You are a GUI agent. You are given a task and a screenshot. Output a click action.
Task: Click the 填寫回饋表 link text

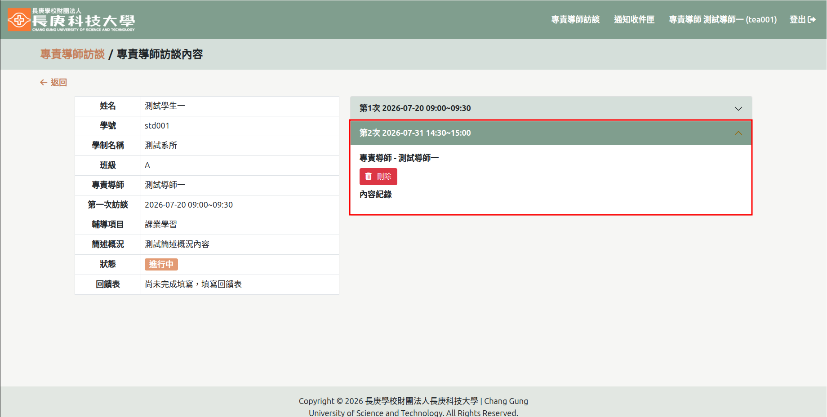point(222,284)
